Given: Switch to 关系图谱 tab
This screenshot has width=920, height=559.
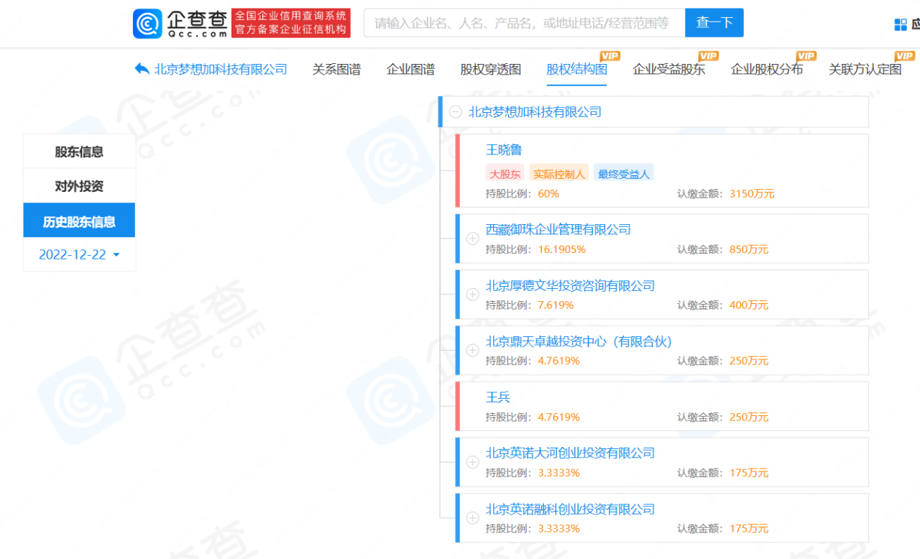Looking at the screenshot, I should (336, 69).
